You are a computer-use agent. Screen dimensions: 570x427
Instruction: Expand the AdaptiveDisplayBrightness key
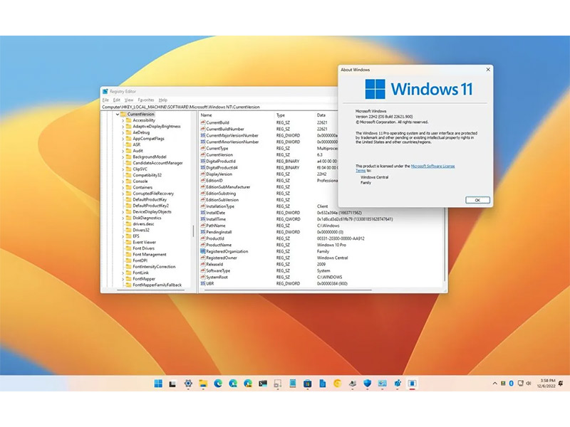[123, 127]
